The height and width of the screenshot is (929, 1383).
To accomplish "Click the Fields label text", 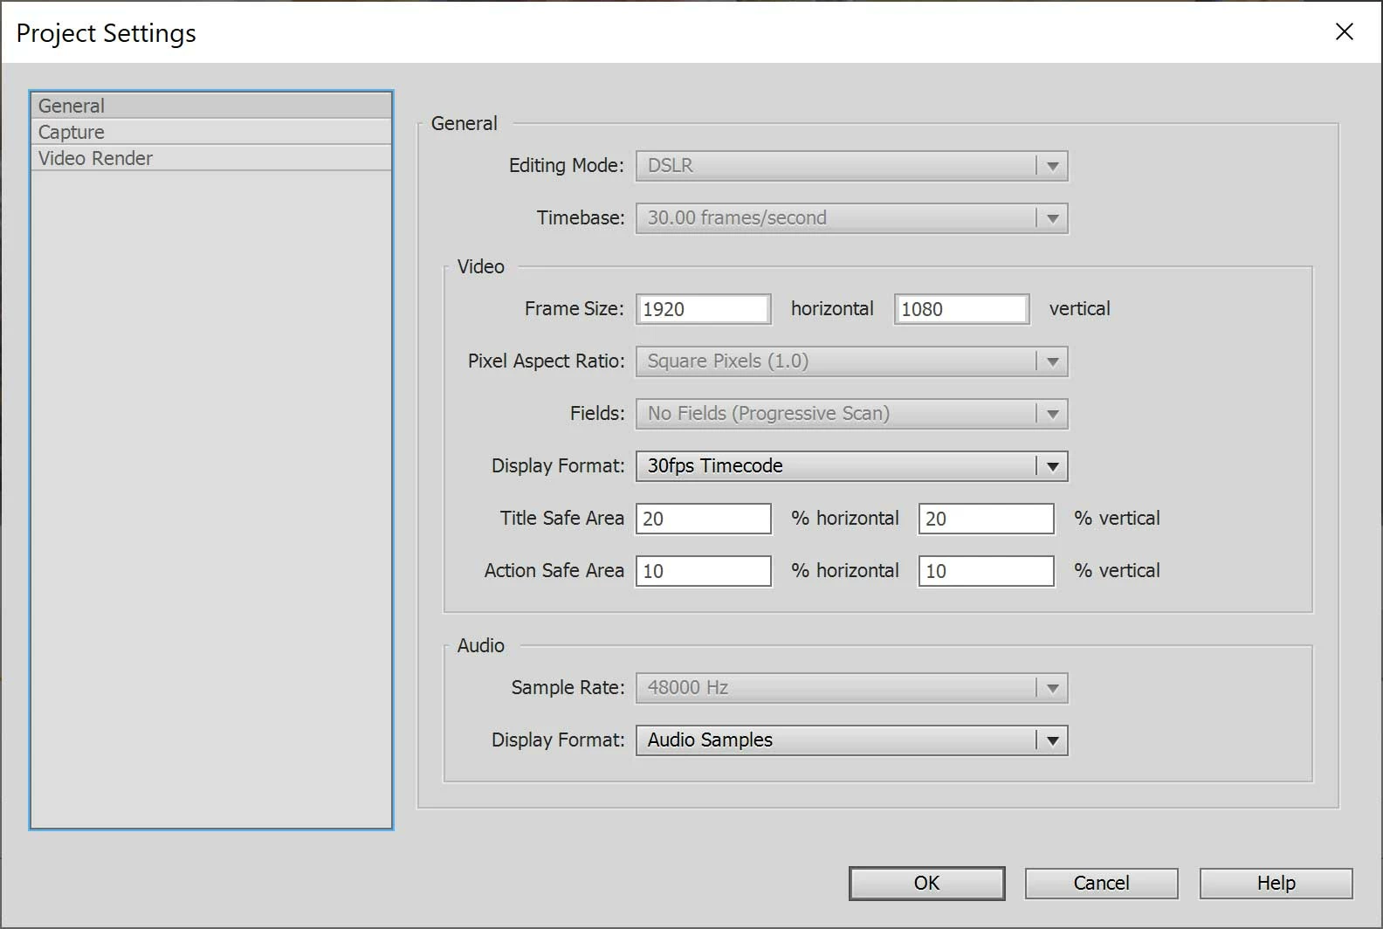I will click(x=597, y=413).
